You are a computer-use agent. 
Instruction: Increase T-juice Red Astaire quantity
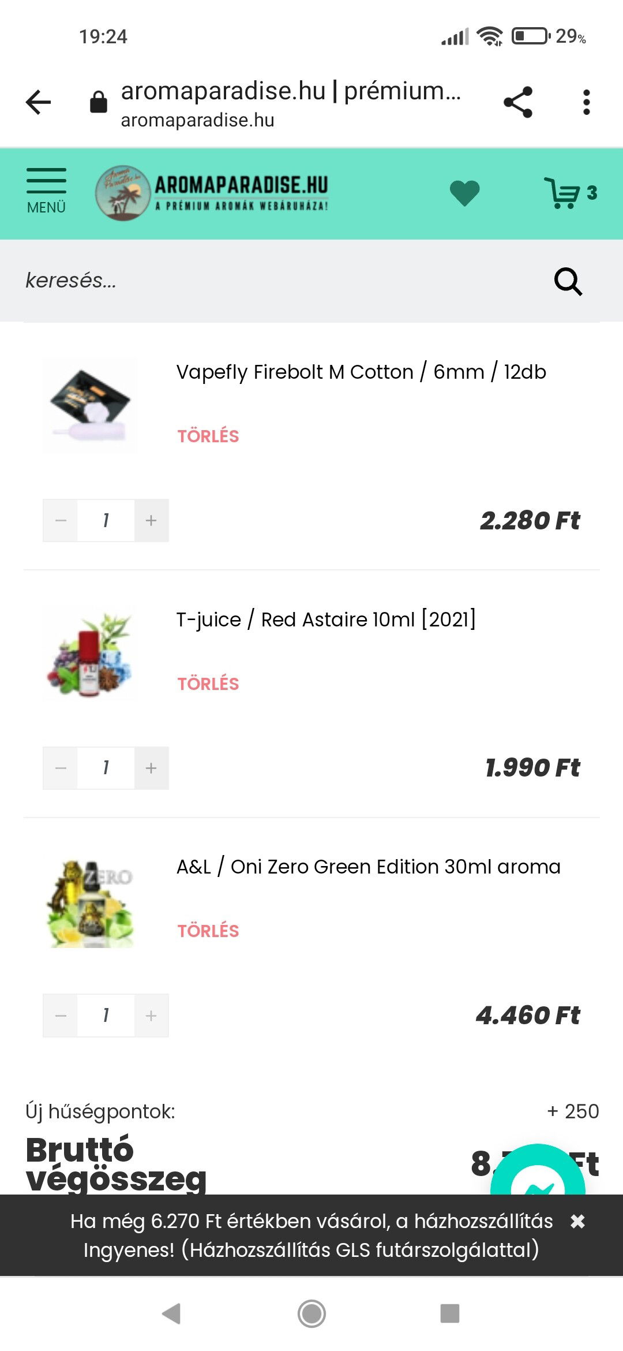151,768
